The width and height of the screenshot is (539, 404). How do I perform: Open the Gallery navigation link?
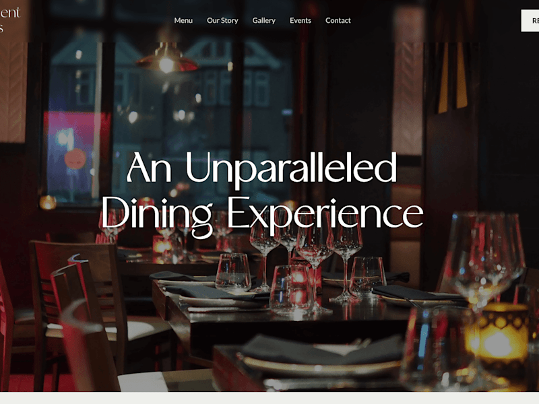(263, 21)
